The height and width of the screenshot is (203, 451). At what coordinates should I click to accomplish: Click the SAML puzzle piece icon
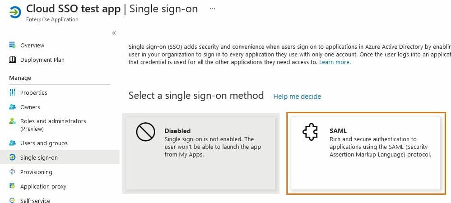pos(310,132)
